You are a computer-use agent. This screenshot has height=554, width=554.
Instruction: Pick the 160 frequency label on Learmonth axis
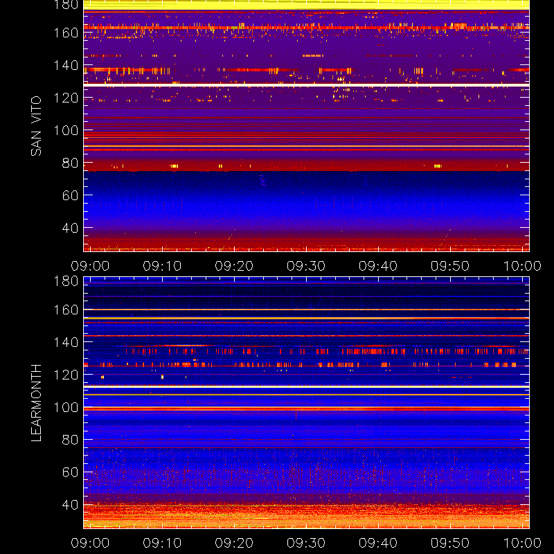point(66,310)
